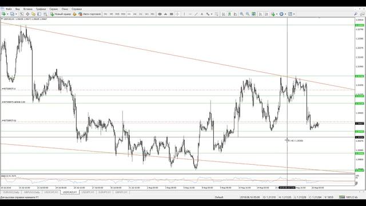Switch the chart to M1 timeframe
Image resolution: width=366 pixels, height=206 pixels.
105,14
